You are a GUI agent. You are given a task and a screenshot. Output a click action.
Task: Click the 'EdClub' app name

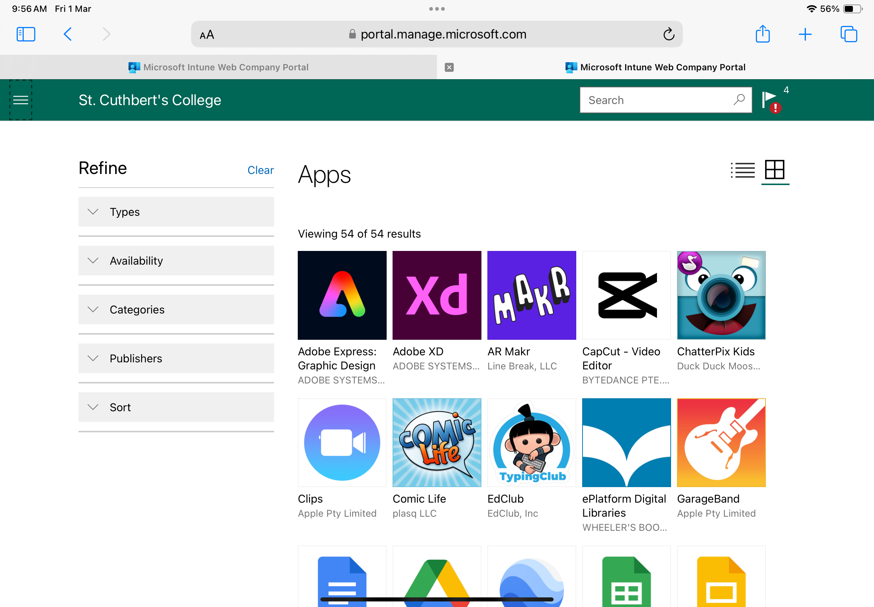pos(505,499)
